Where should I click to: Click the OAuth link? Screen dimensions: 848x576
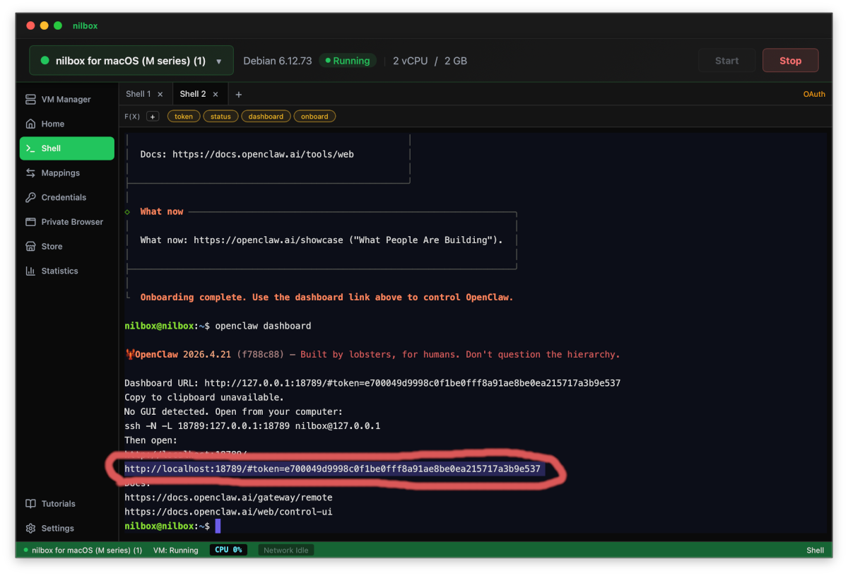point(814,93)
